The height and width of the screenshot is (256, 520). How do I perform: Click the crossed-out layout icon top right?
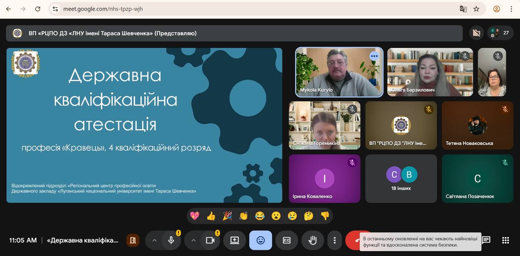(x=476, y=33)
